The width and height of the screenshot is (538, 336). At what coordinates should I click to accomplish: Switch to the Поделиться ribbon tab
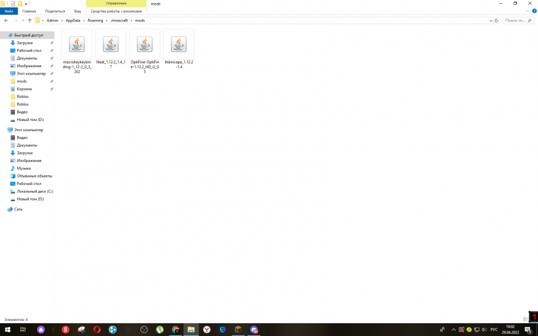click(55, 11)
